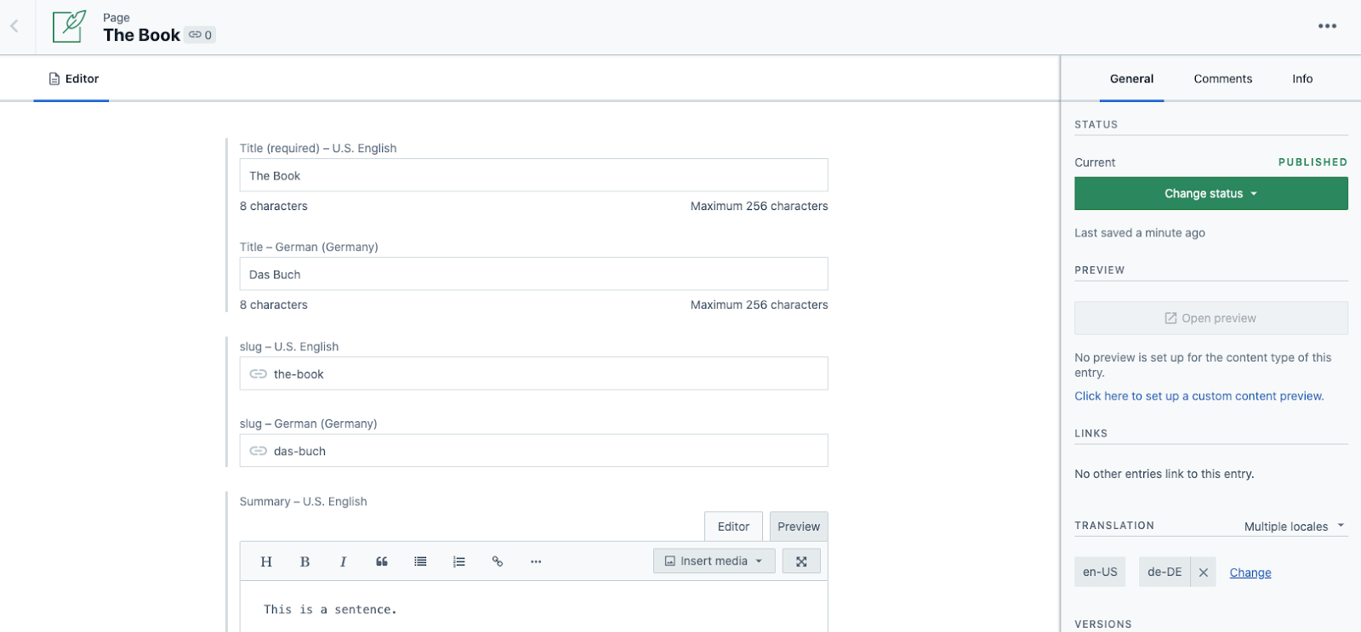Open the page actions three-dot menu
1361x632 pixels.
pyautogui.click(x=1327, y=26)
